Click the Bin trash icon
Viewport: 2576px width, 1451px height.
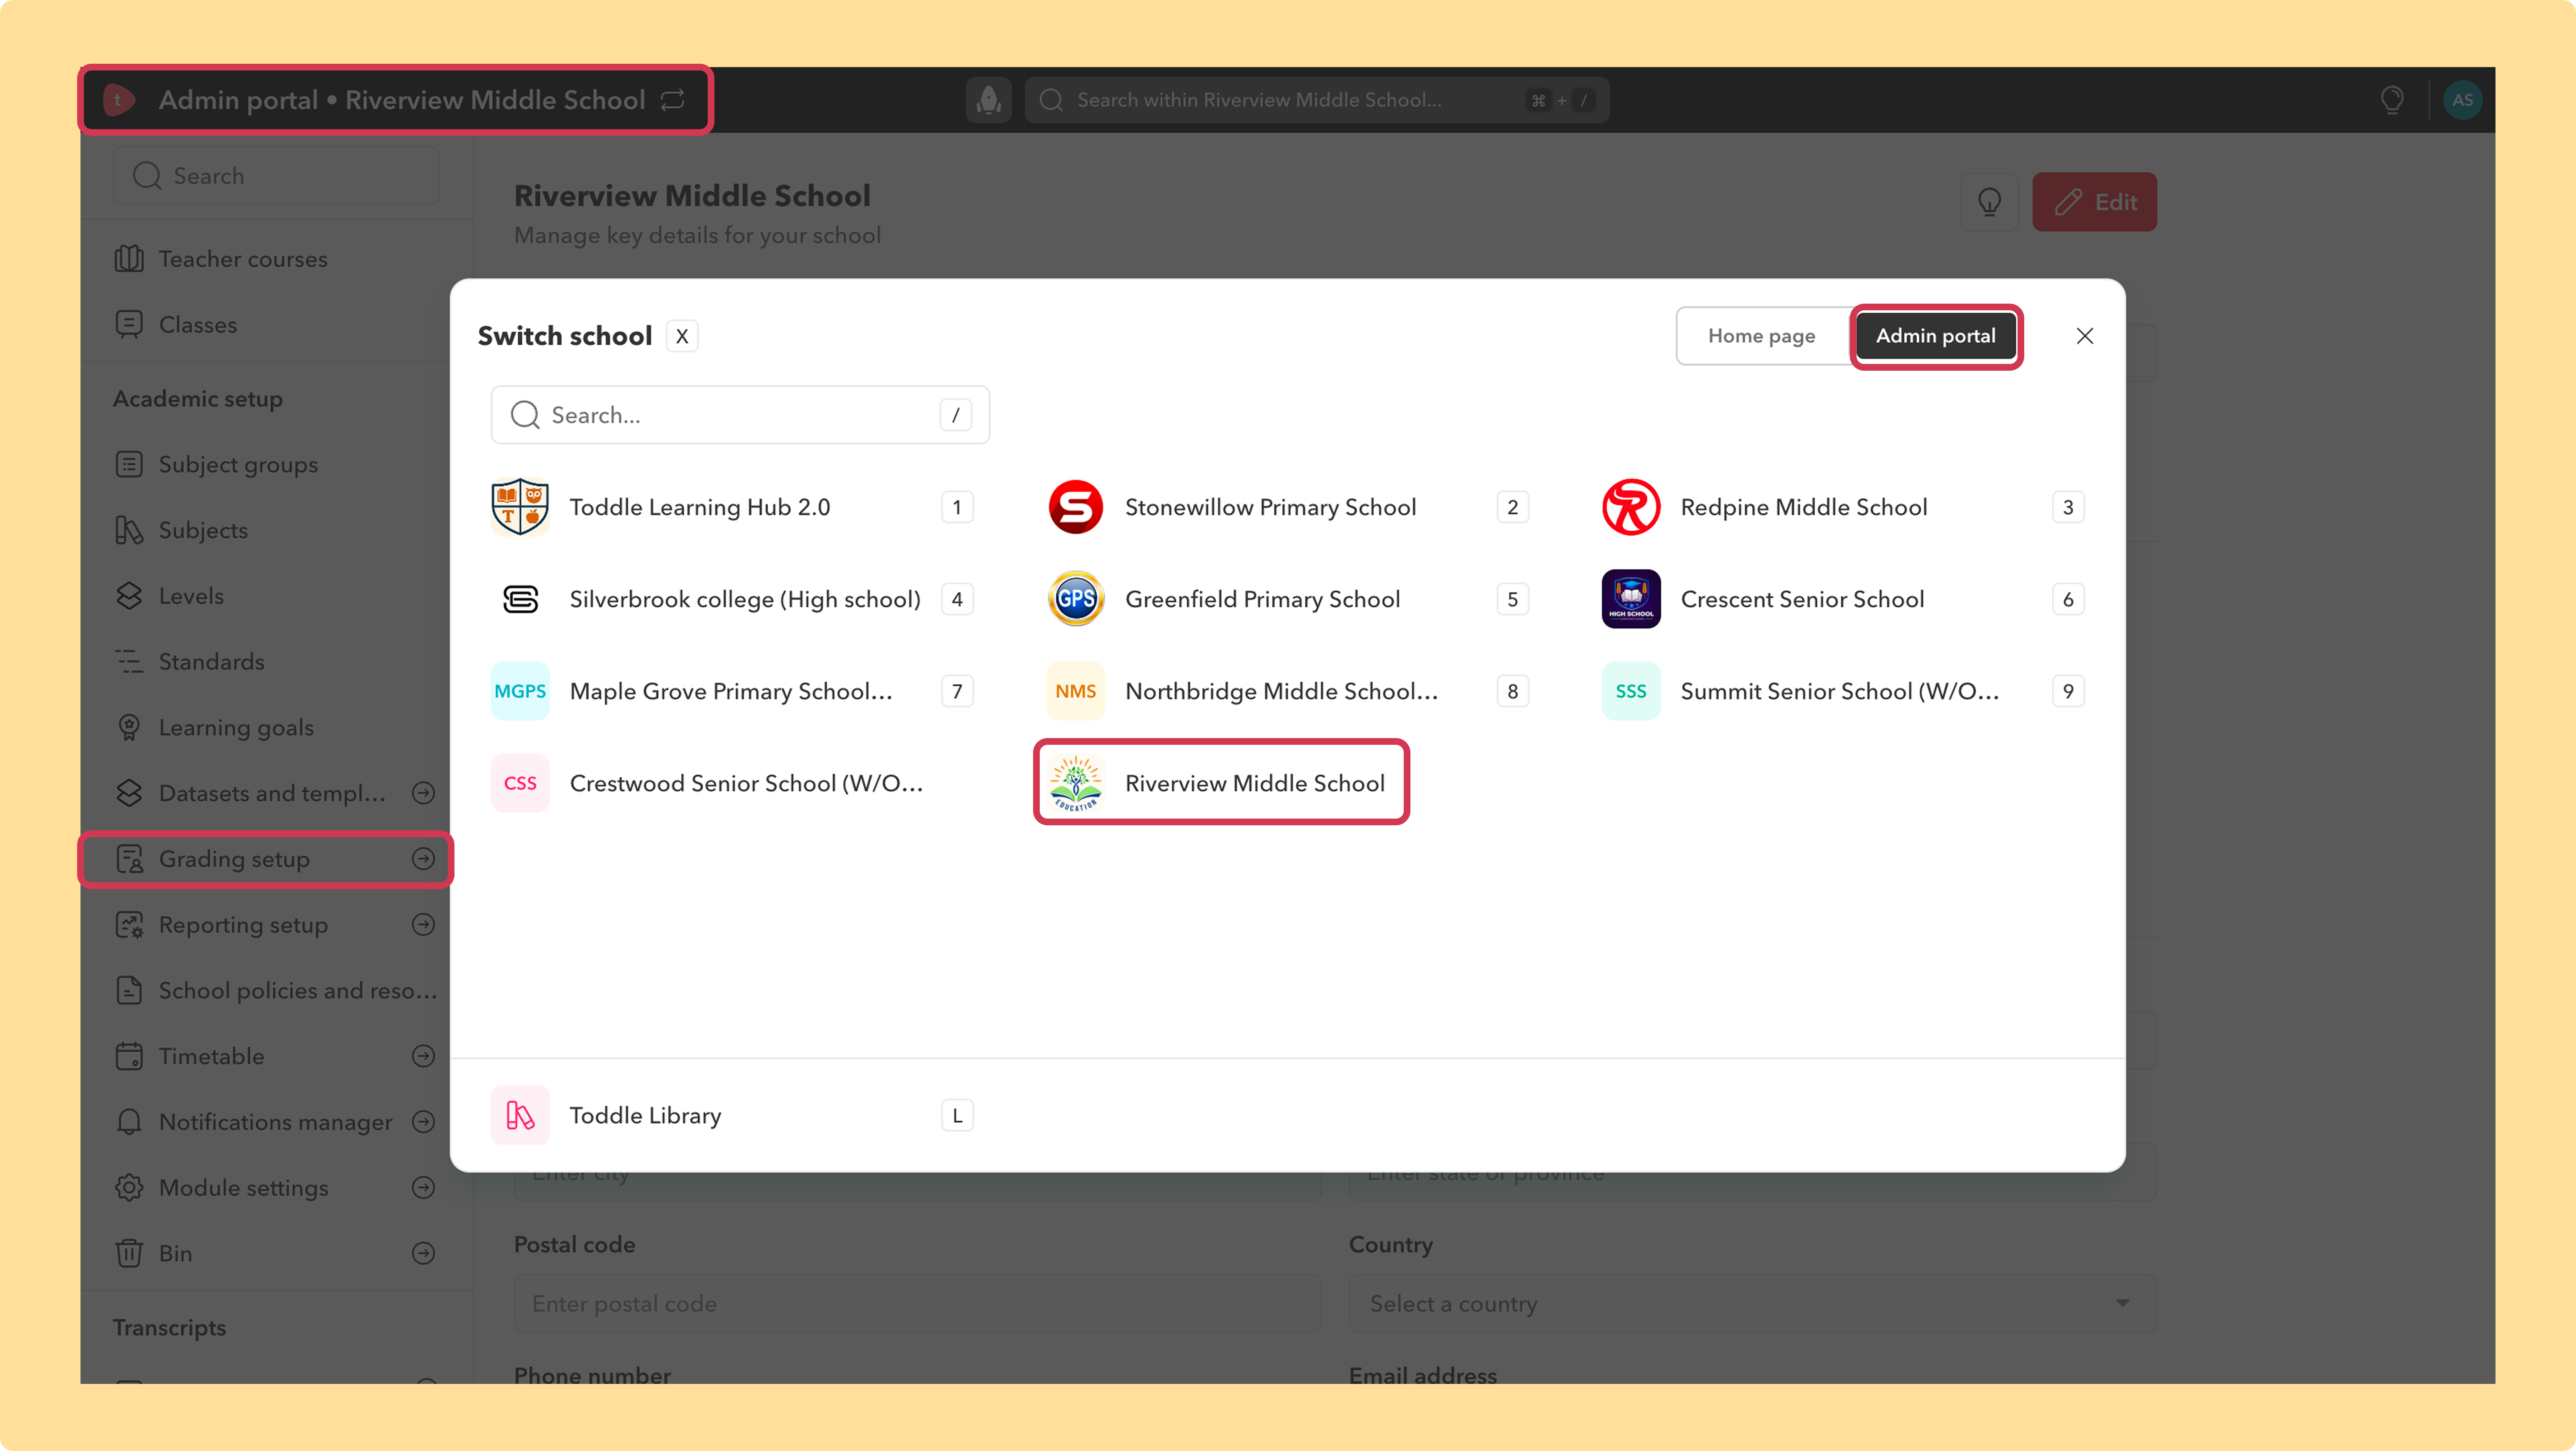coord(129,1253)
